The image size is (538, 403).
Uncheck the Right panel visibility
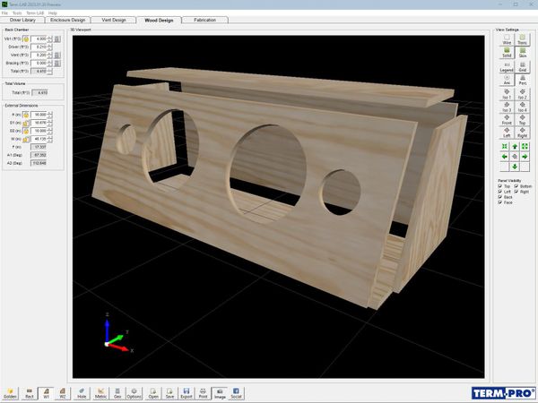click(516, 192)
